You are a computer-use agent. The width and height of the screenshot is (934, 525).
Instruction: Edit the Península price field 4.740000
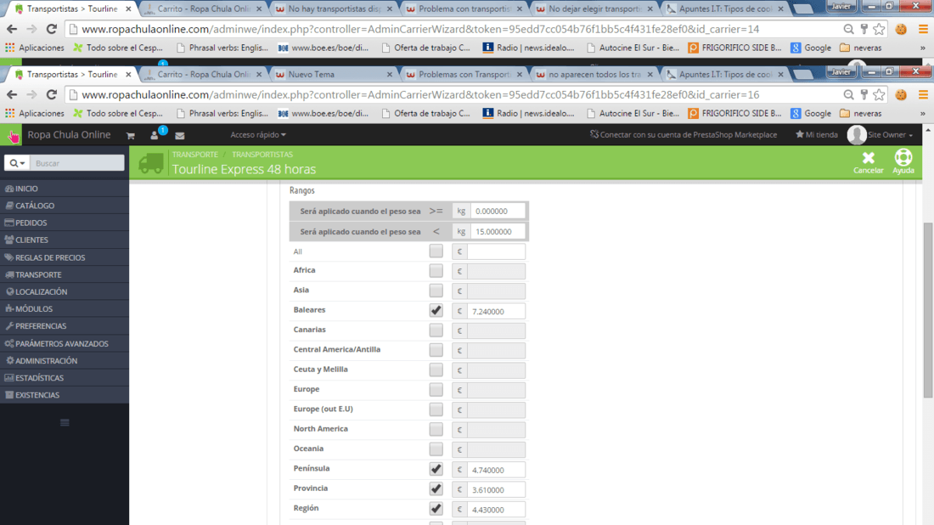click(496, 470)
